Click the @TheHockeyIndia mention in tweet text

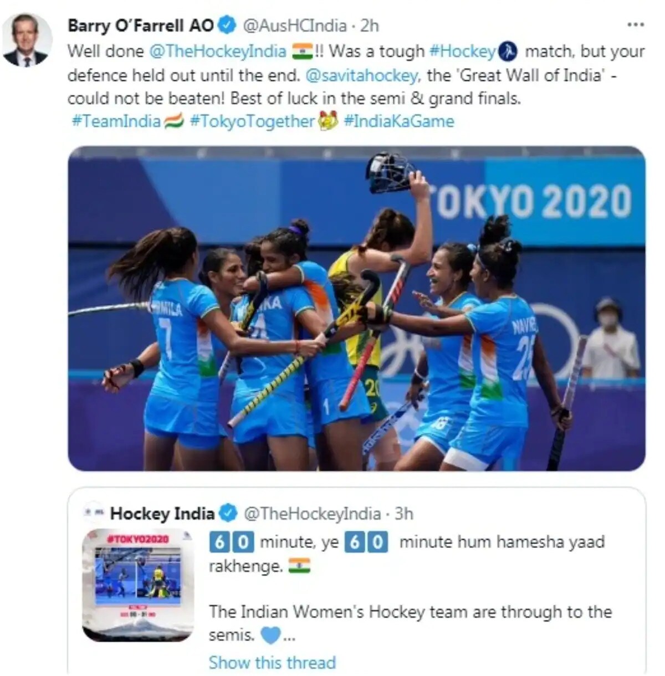[x=218, y=52]
